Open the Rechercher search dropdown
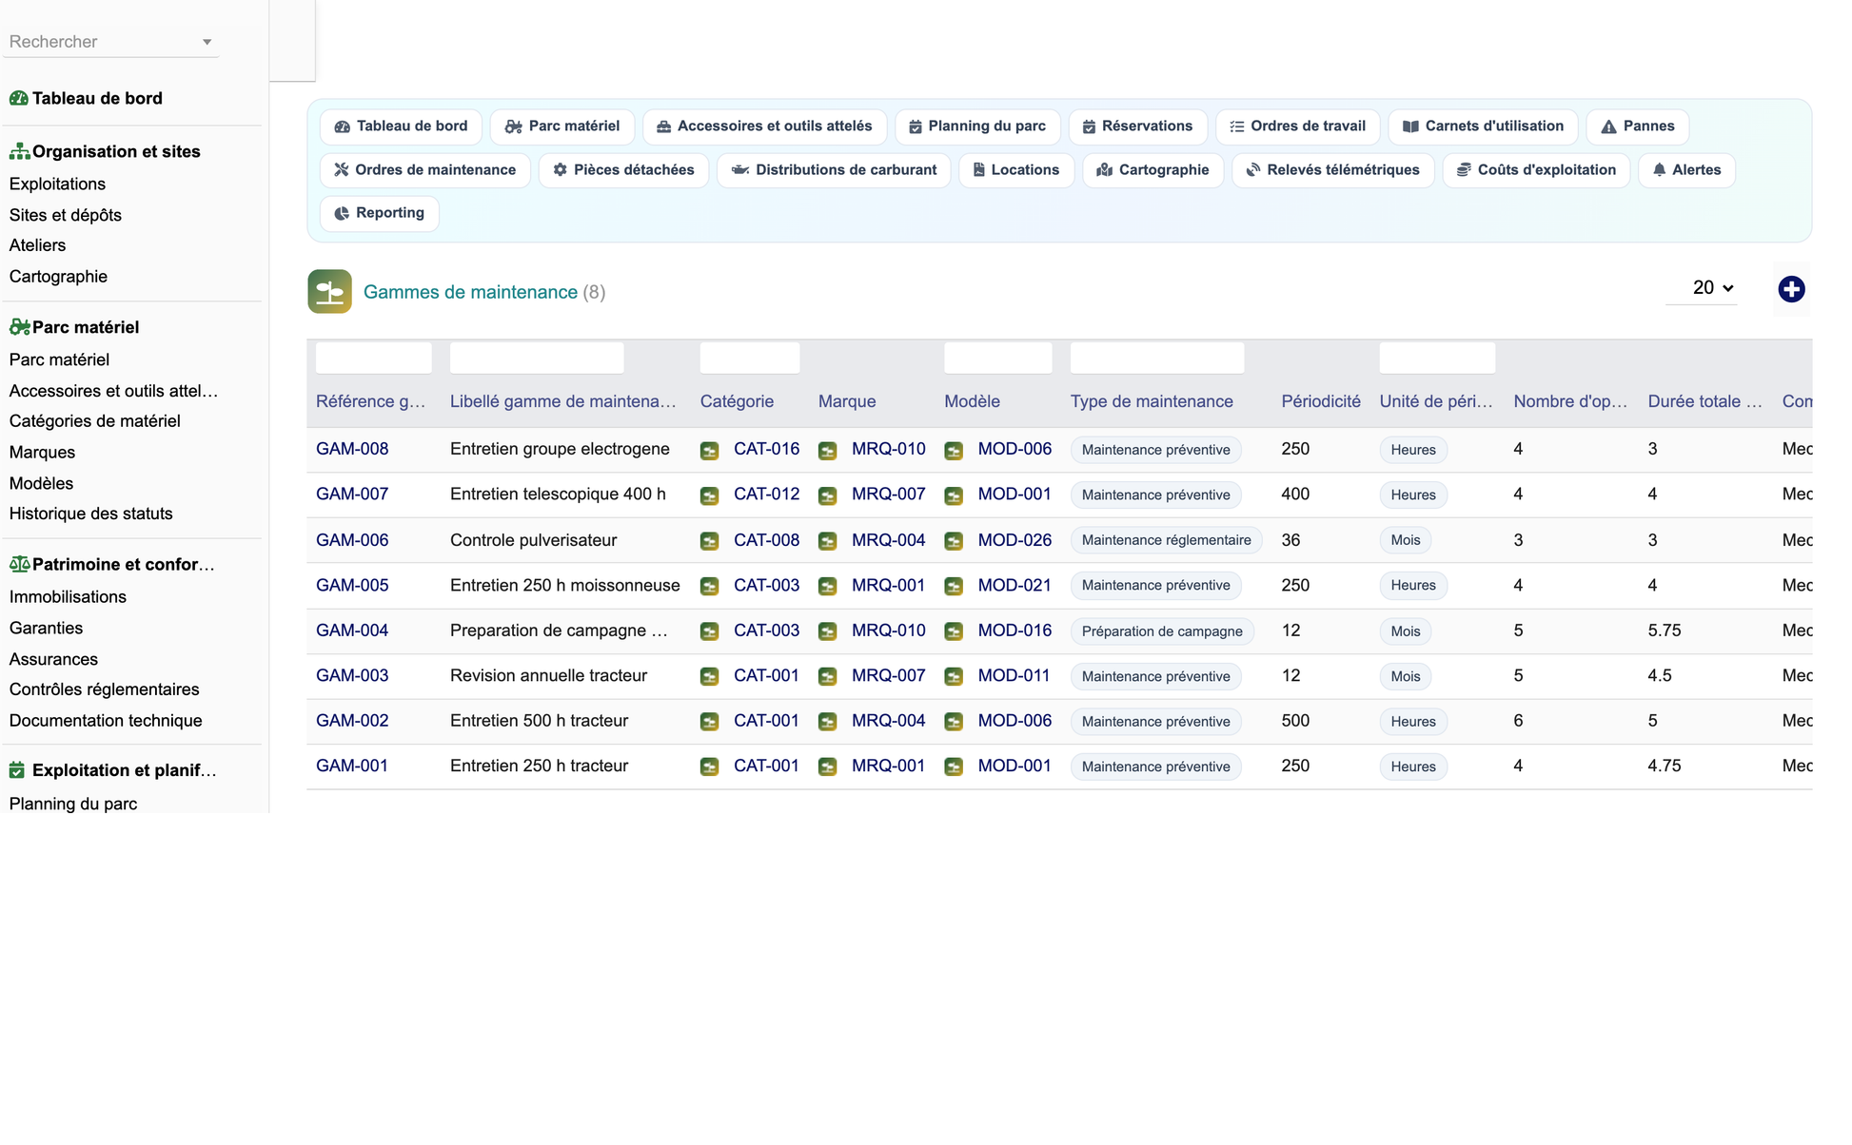The image size is (1852, 1145). (110, 42)
